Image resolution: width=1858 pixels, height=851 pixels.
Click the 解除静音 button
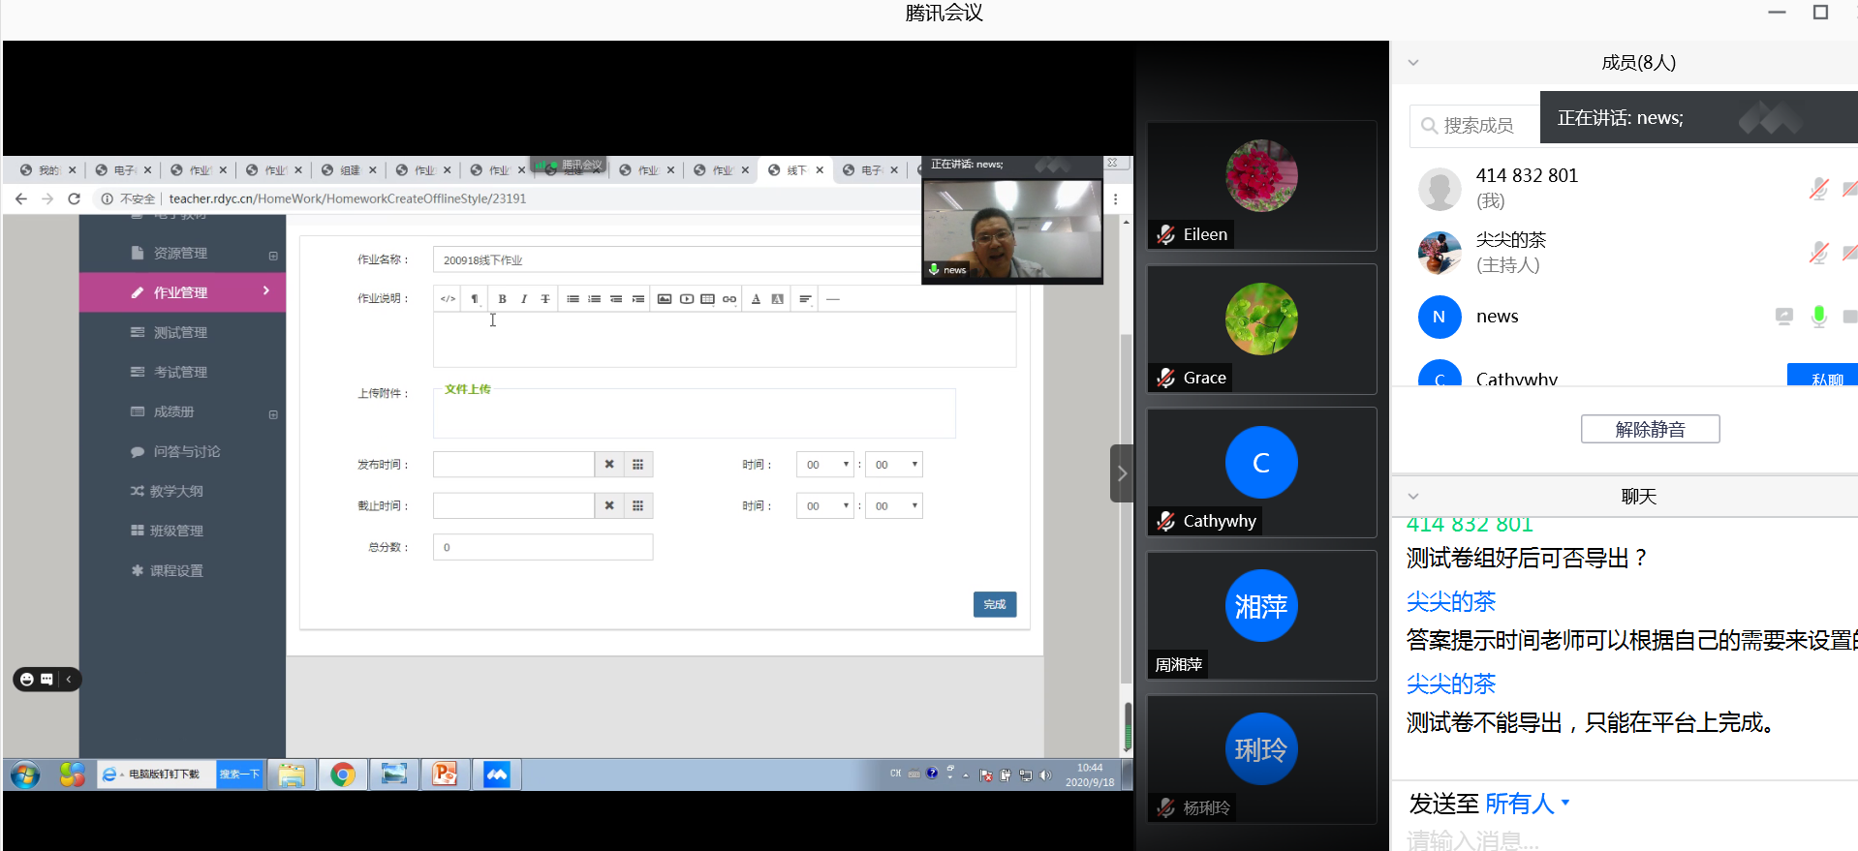pyautogui.click(x=1650, y=429)
